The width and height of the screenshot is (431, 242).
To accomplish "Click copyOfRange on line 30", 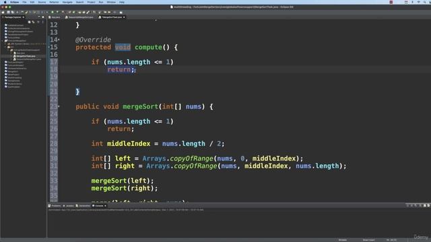I will coord(191,159).
